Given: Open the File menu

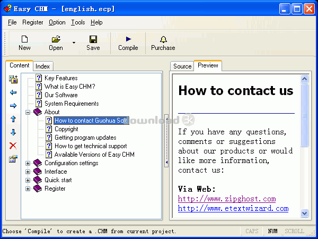Looking at the screenshot, I should point(12,22).
